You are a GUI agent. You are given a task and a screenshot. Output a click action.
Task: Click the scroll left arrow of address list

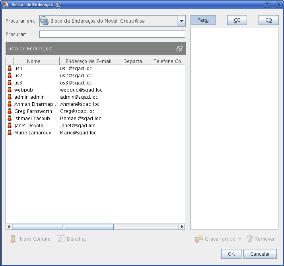pyautogui.click(x=9, y=227)
